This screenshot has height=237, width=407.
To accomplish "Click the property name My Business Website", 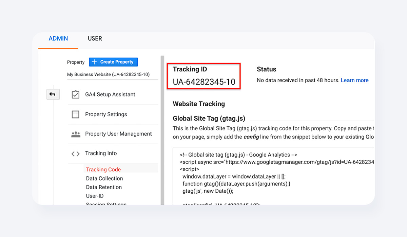I will coord(108,74).
